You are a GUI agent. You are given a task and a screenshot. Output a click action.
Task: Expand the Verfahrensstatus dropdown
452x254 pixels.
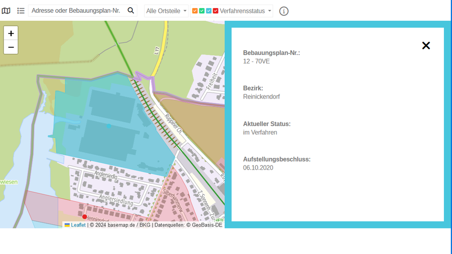pyautogui.click(x=246, y=11)
